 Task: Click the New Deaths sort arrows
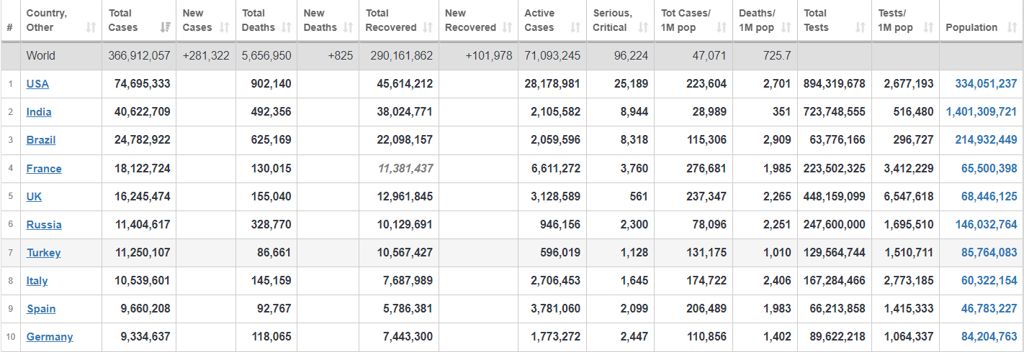point(348,27)
